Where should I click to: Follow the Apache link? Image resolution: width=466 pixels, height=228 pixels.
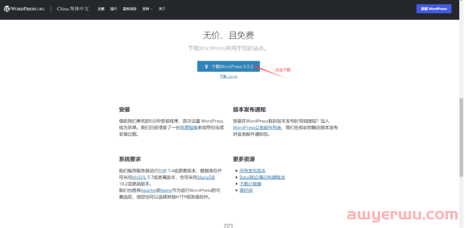[148, 190]
